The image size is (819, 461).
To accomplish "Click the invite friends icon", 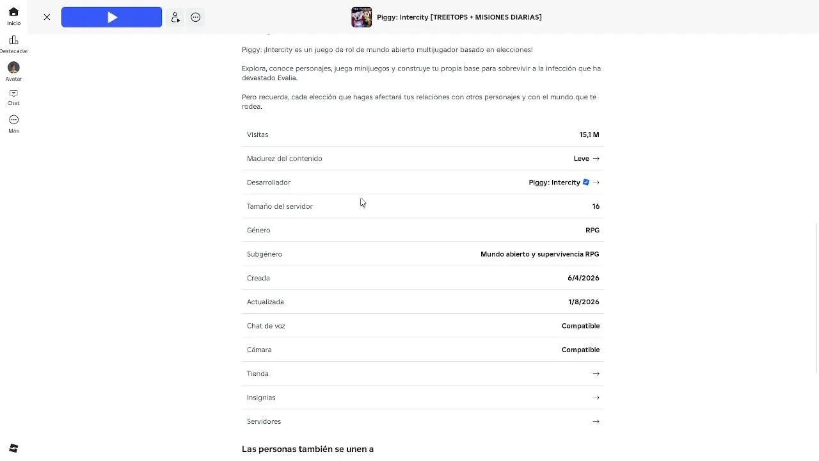I will coord(175,17).
